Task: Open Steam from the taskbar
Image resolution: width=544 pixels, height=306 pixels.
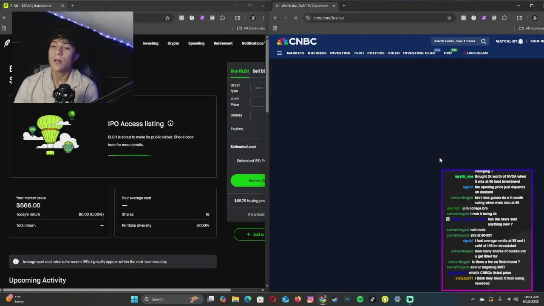Action: 335,299
